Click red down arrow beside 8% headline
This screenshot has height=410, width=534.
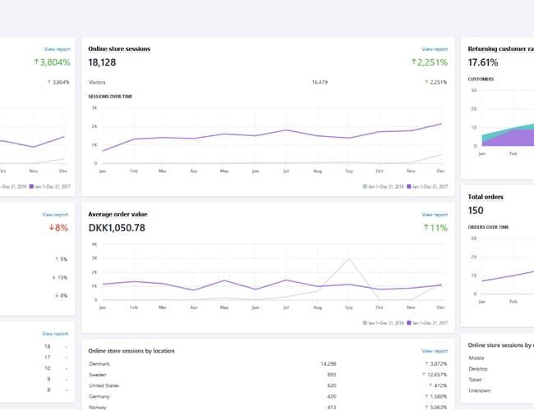pos(50,227)
